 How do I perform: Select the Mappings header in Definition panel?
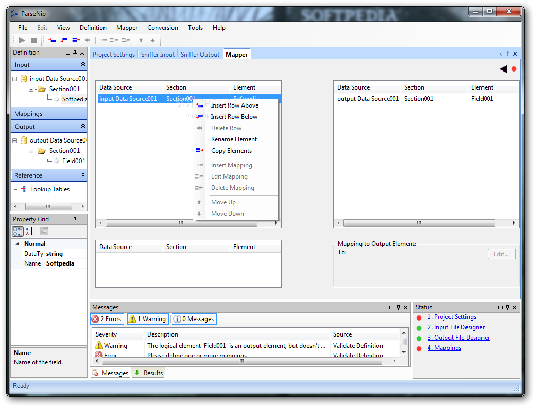pos(49,114)
